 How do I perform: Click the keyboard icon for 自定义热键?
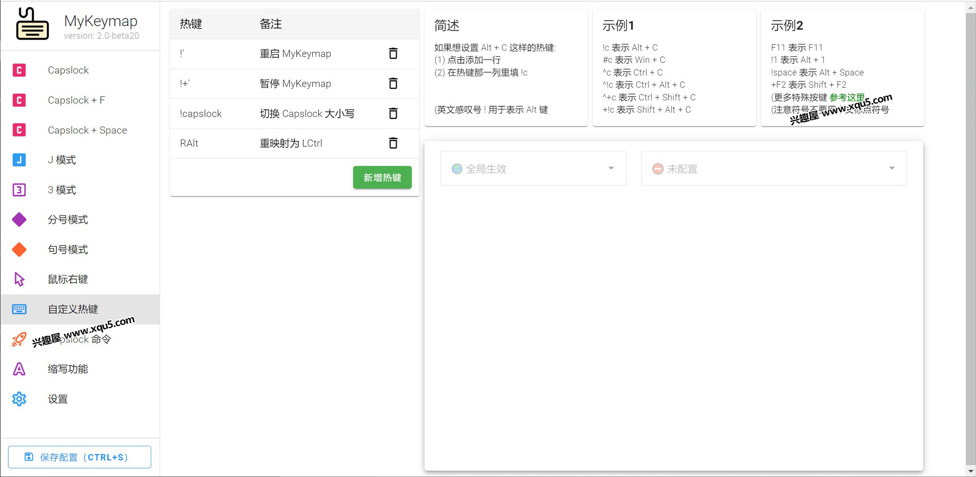tap(19, 309)
